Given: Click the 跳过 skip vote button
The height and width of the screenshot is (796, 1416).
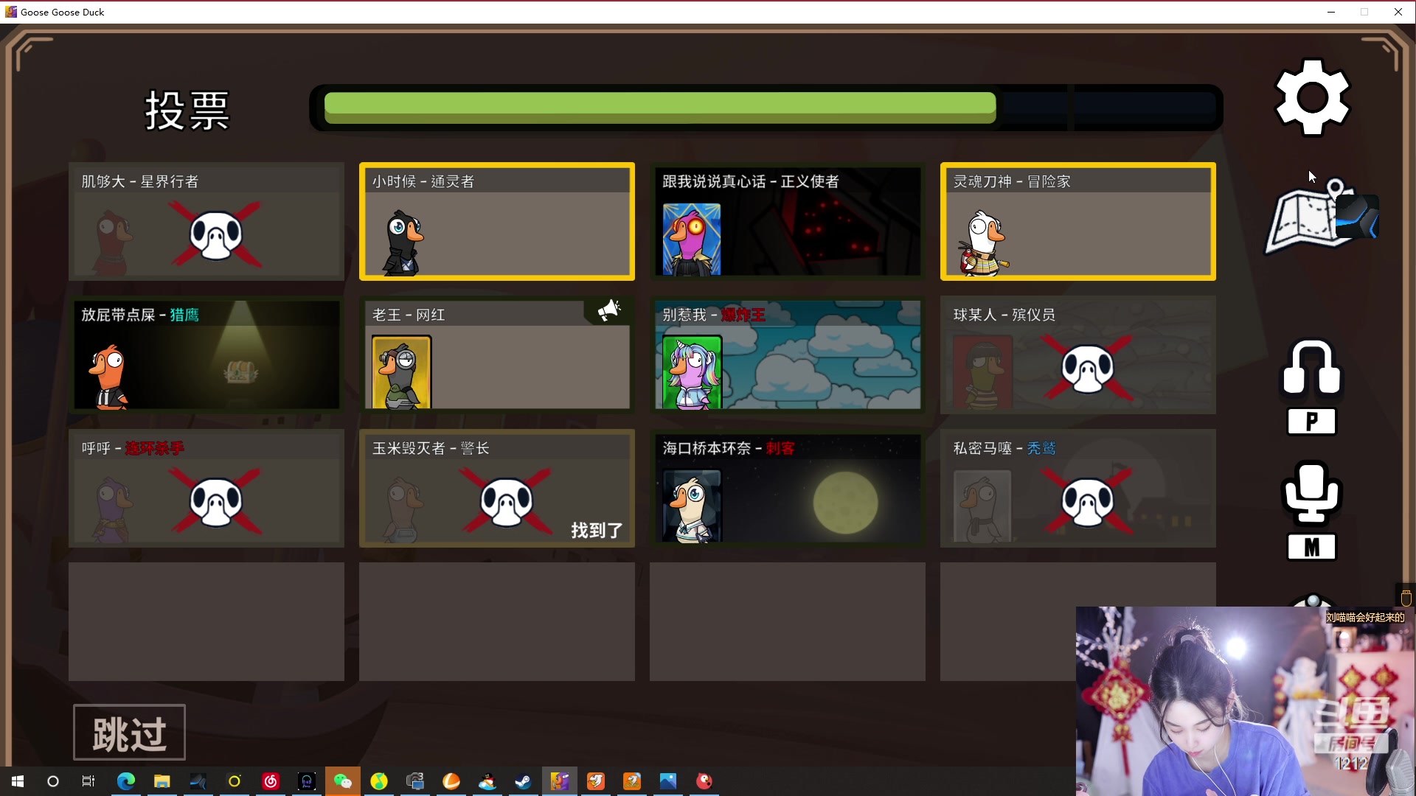Looking at the screenshot, I should point(129,732).
